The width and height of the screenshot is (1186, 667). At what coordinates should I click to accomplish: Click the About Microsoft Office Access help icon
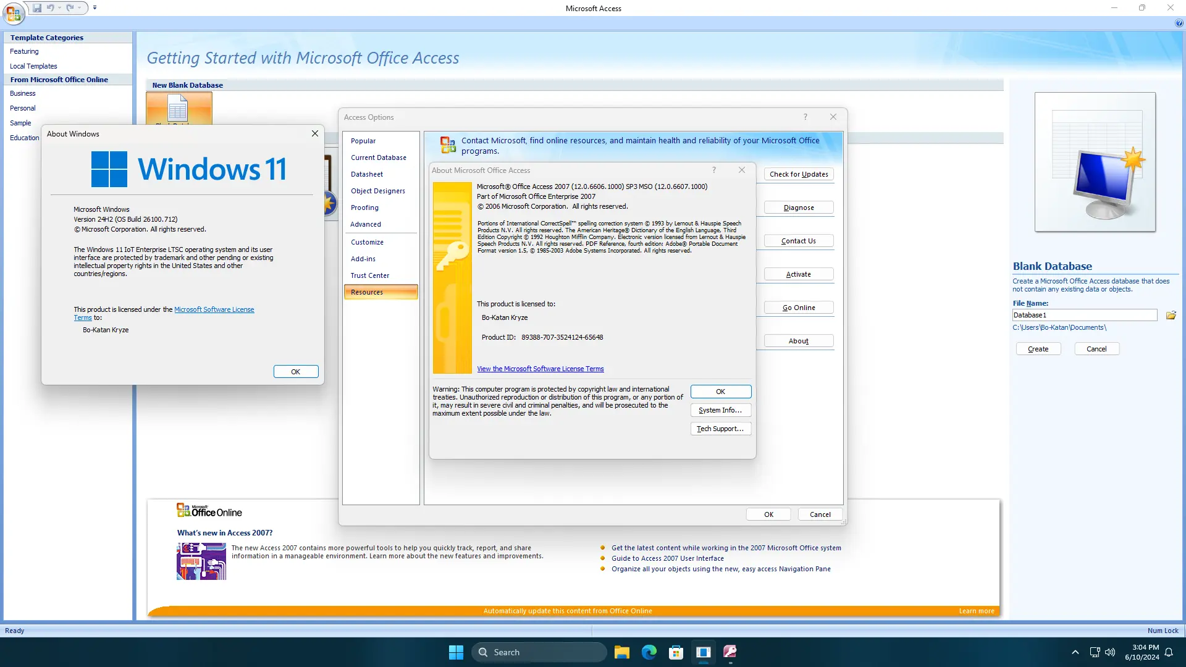point(714,170)
